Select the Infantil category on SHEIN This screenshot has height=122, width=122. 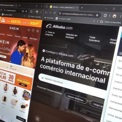(25, 37)
